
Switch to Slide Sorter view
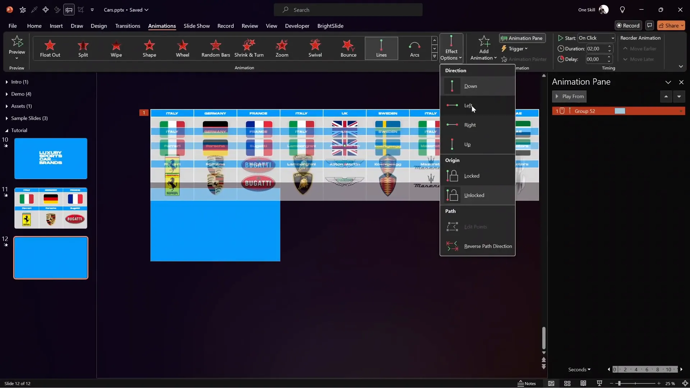(x=567, y=383)
